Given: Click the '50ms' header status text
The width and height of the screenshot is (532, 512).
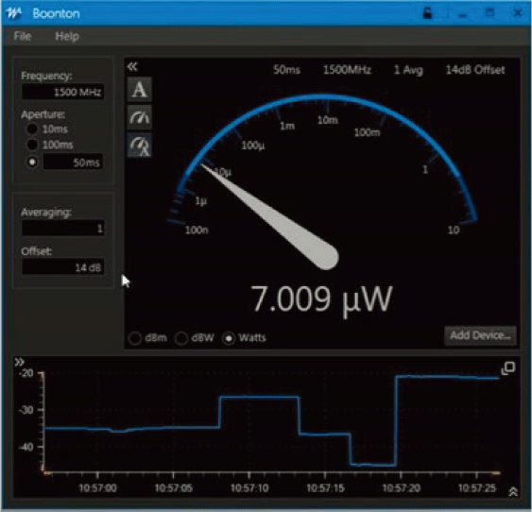Looking at the screenshot, I should point(286,70).
